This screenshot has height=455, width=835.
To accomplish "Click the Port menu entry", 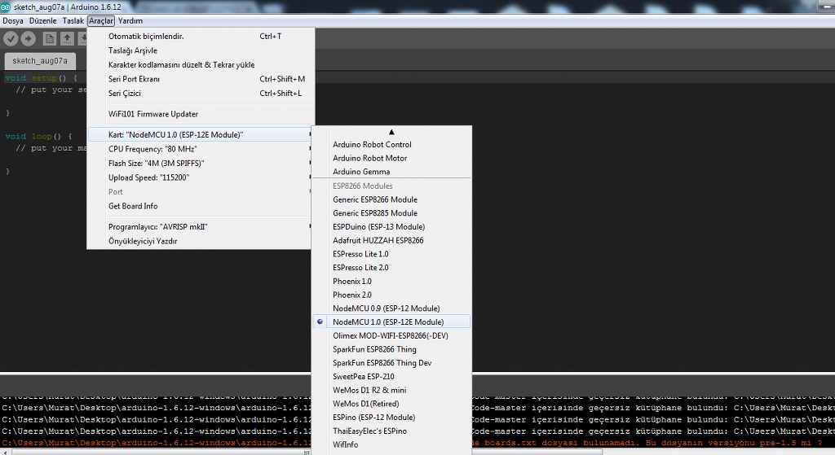I will 201,192.
